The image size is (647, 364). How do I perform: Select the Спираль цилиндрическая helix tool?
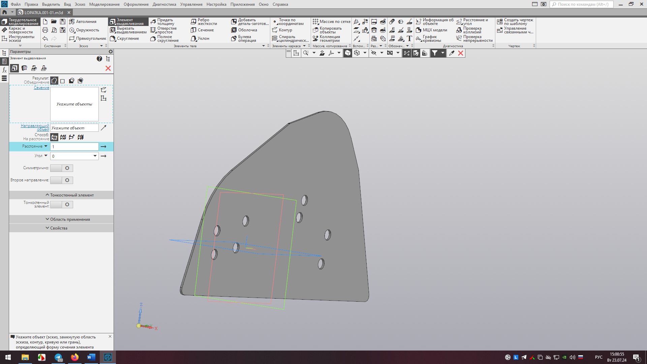[290, 38]
